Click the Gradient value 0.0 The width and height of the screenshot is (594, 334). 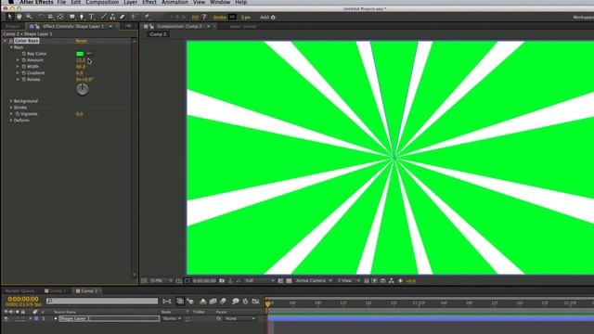(x=79, y=73)
